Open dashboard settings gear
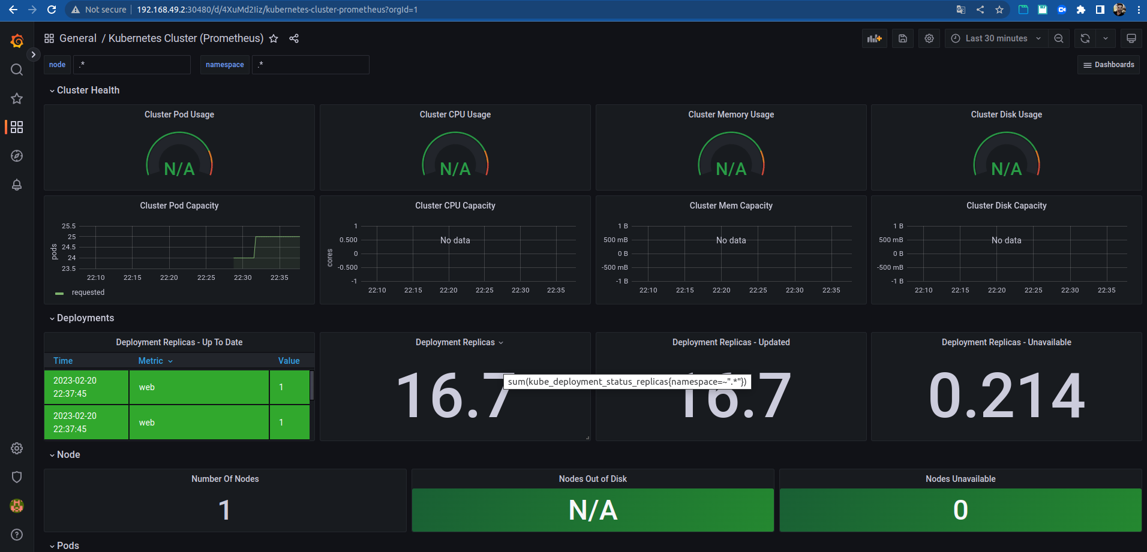This screenshot has width=1147, height=552. 929,38
